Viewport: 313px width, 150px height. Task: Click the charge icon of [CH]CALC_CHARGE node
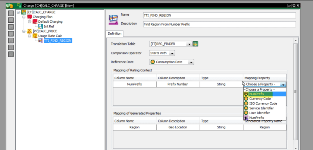click(x=24, y=12)
